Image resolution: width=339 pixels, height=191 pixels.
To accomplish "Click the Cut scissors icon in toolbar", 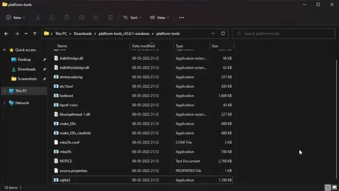I will tap(38, 17).
